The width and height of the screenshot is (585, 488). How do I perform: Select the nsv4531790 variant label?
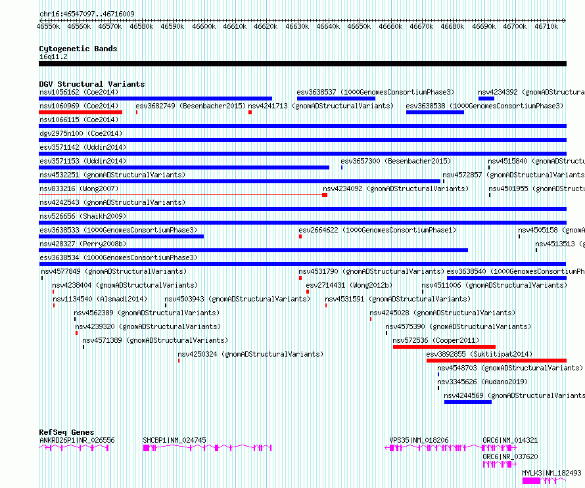[x=371, y=271]
